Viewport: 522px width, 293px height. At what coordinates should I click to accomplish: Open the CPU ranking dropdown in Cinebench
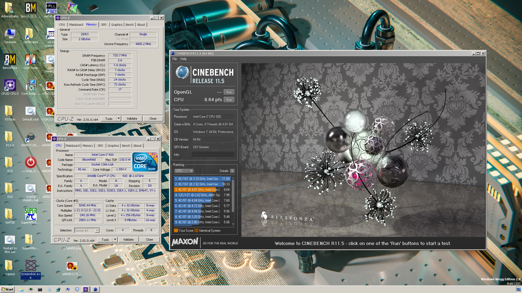(184, 171)
